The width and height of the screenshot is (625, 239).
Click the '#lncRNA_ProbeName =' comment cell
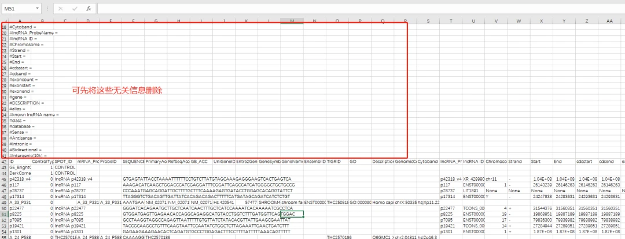(34, 33)
